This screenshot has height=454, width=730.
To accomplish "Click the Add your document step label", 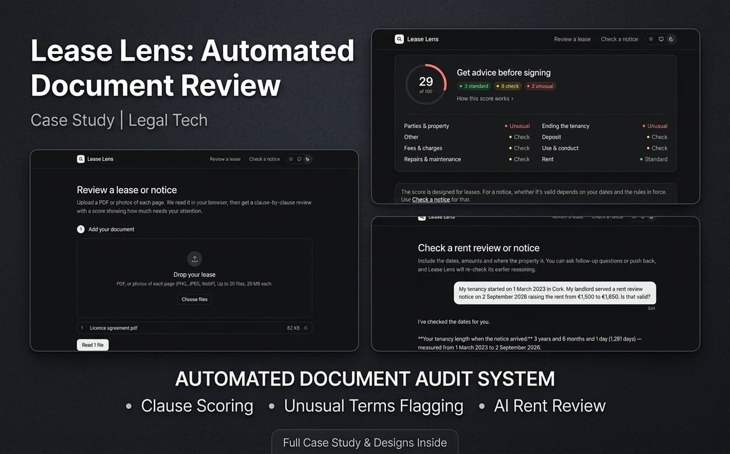I will coord(111,229).
